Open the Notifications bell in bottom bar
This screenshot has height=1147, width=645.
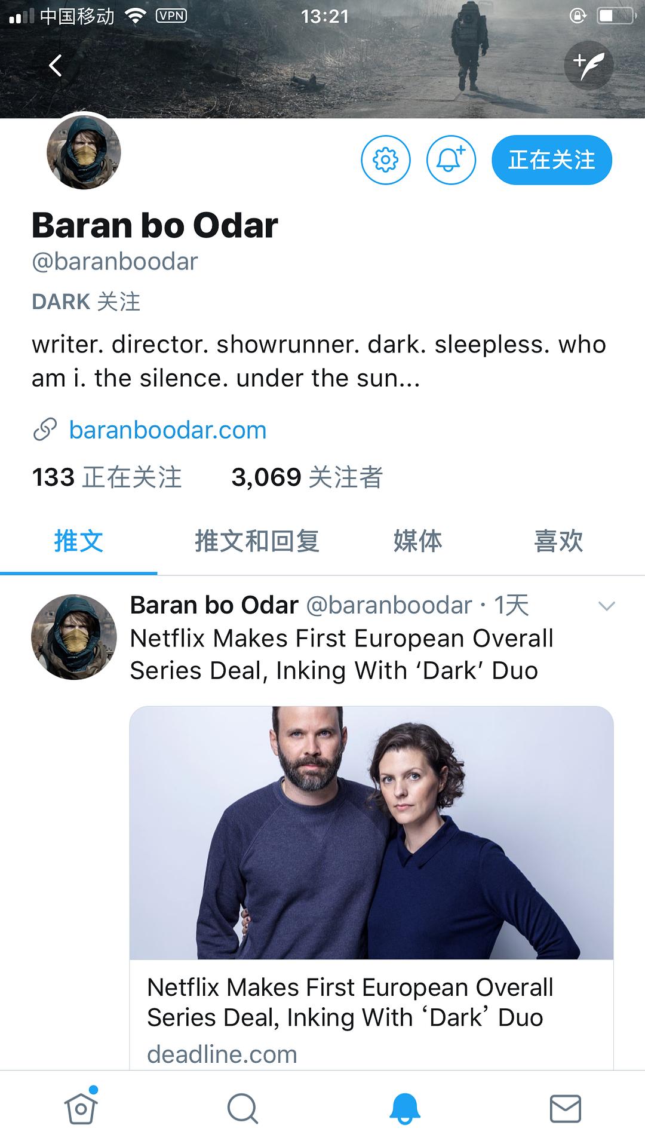404,1109
